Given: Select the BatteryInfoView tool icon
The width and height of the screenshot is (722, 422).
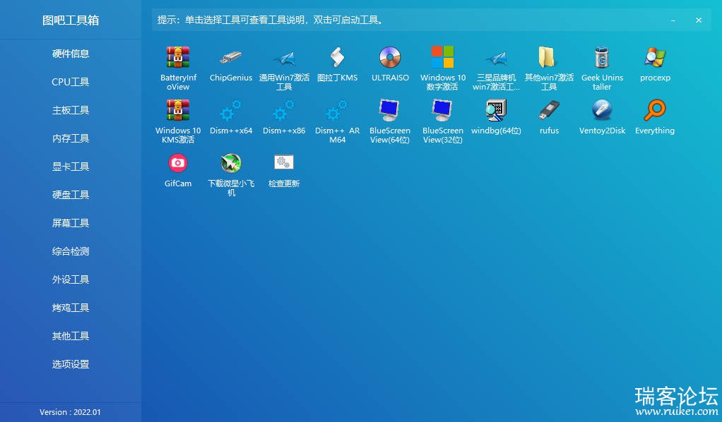Looking at the screenshot, I should [x=178, y=57].
